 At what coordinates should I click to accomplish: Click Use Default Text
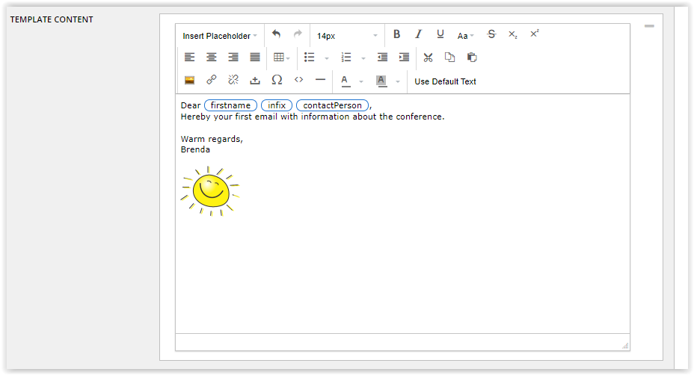click(x=445, y=81)
